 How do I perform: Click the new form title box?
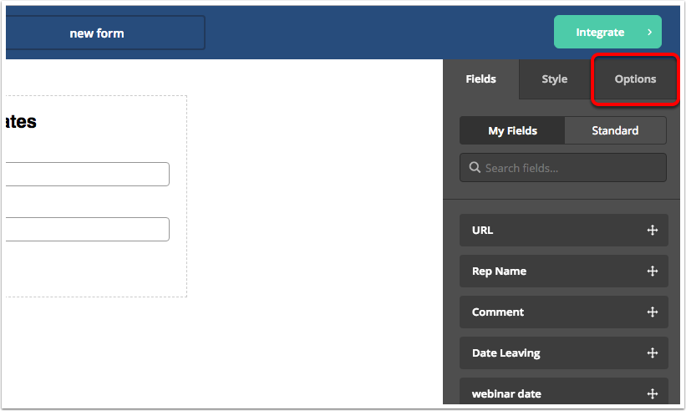tap(105, 33)
